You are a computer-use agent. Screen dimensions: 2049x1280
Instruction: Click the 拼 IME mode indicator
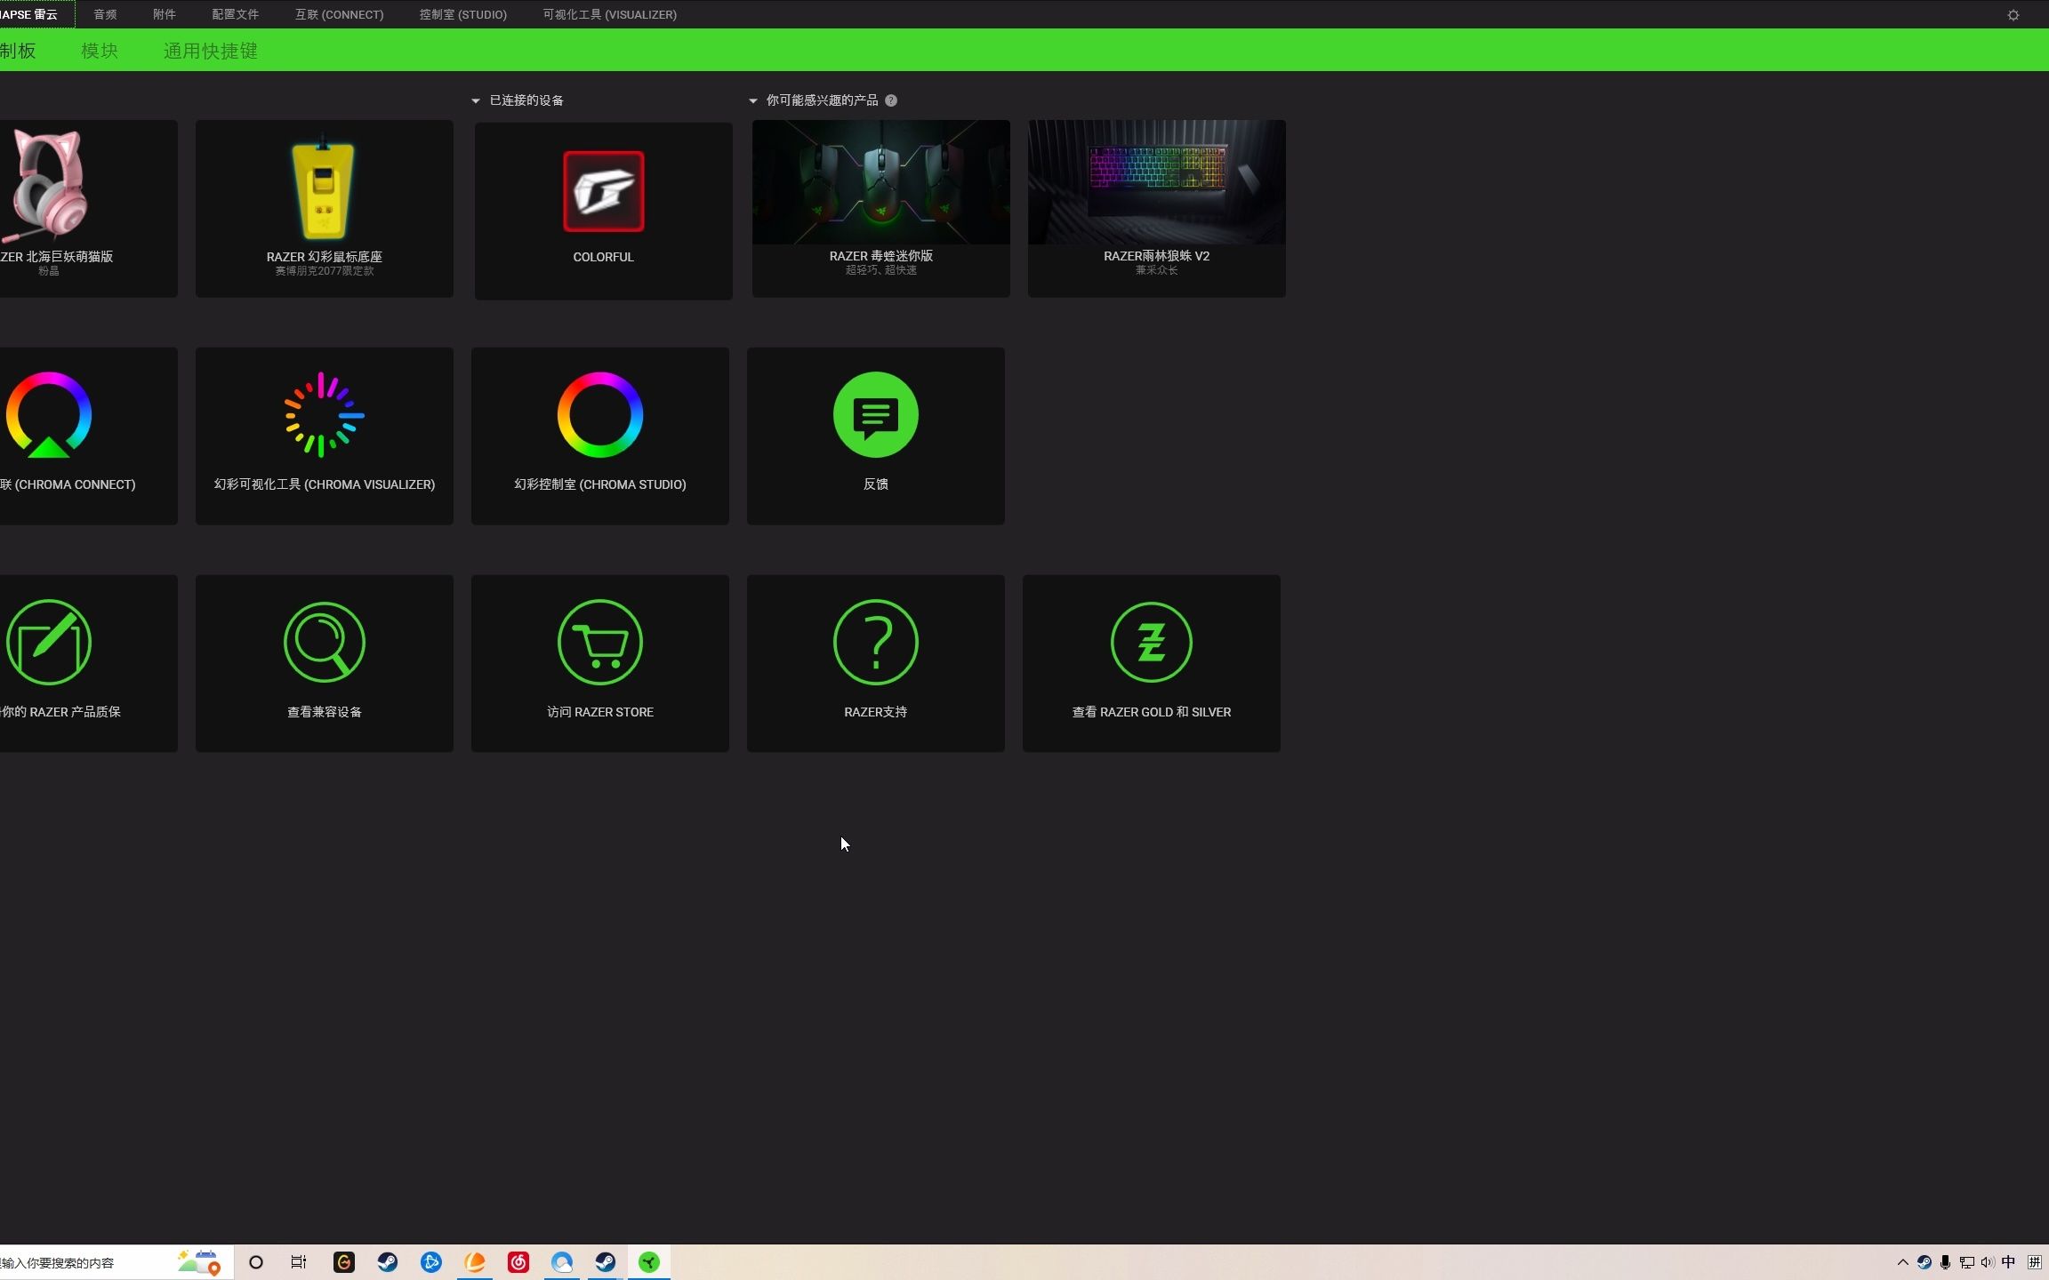coord(2035,1262)
